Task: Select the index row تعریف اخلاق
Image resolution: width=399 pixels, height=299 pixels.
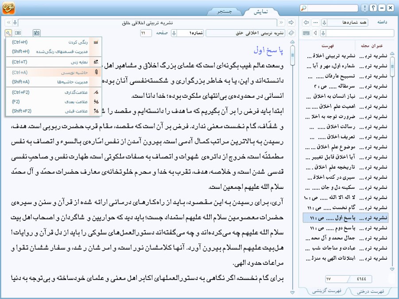Action: 345,137
